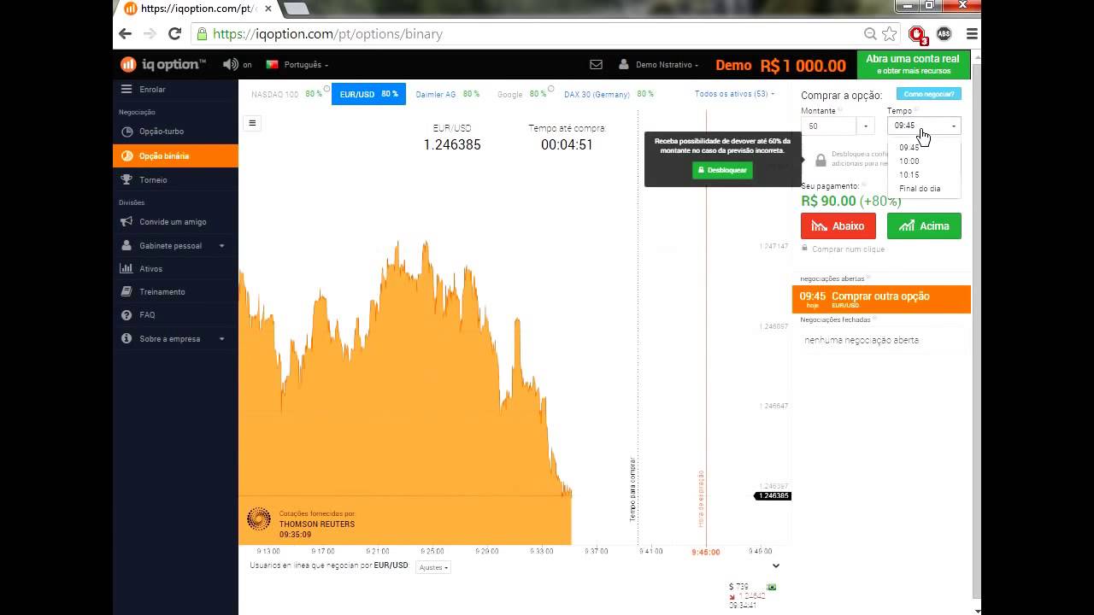Toggle Comprar num clique lock option
This screenshot has height=615, width=1094.
(843, 249)
